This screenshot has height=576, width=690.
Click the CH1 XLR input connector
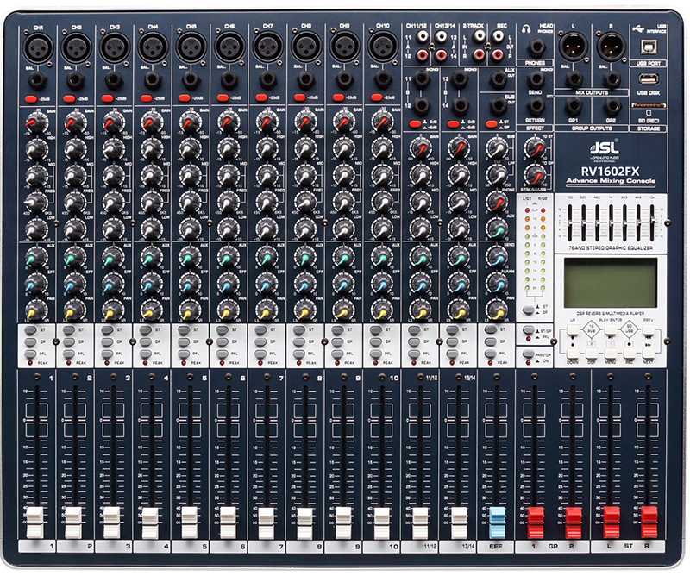[36, 45]
